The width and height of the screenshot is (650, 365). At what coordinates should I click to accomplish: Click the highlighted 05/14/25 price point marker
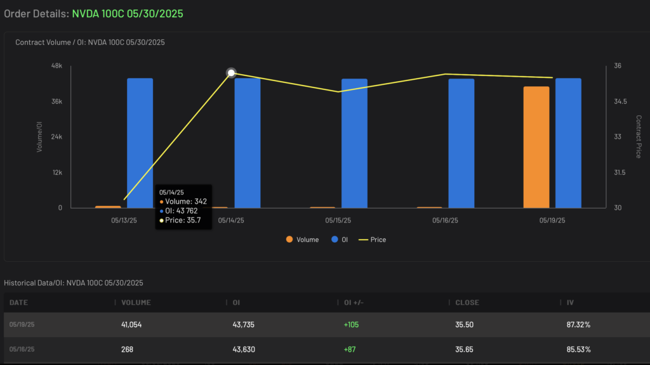click(231, 73)
